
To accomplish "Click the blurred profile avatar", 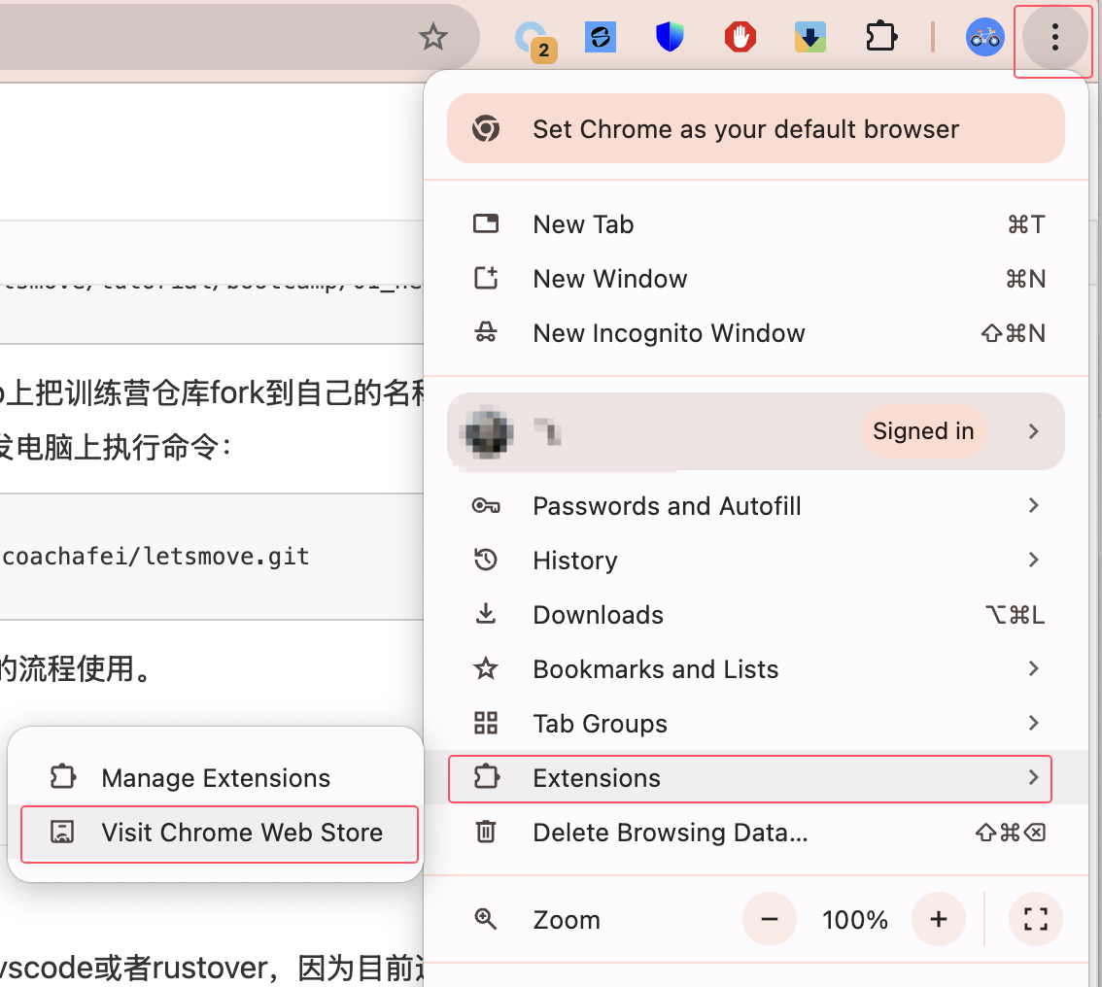I will point(486,431).
